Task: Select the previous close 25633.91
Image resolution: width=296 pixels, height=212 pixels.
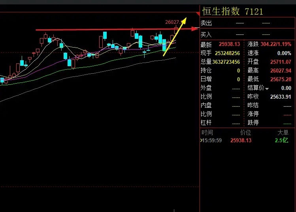Action: click(x=281, y=97)
